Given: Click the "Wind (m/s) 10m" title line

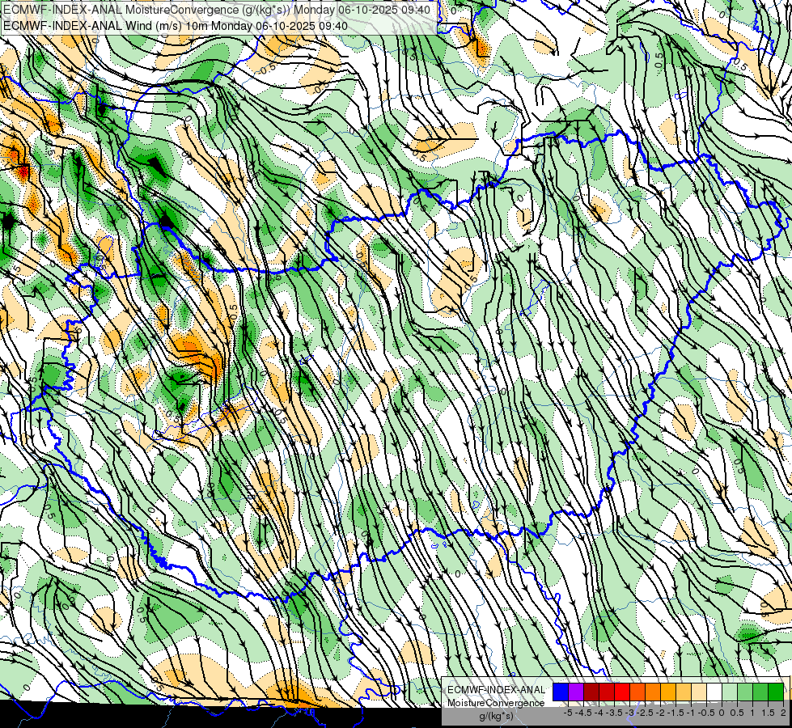Looking at the screenshot, I should [x=176, y=26].
